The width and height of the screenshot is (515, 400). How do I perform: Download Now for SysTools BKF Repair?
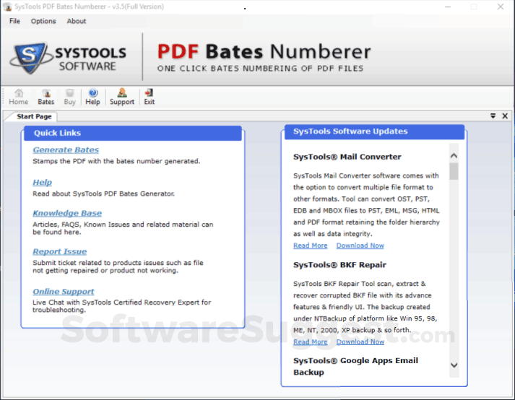coord(360,342)
